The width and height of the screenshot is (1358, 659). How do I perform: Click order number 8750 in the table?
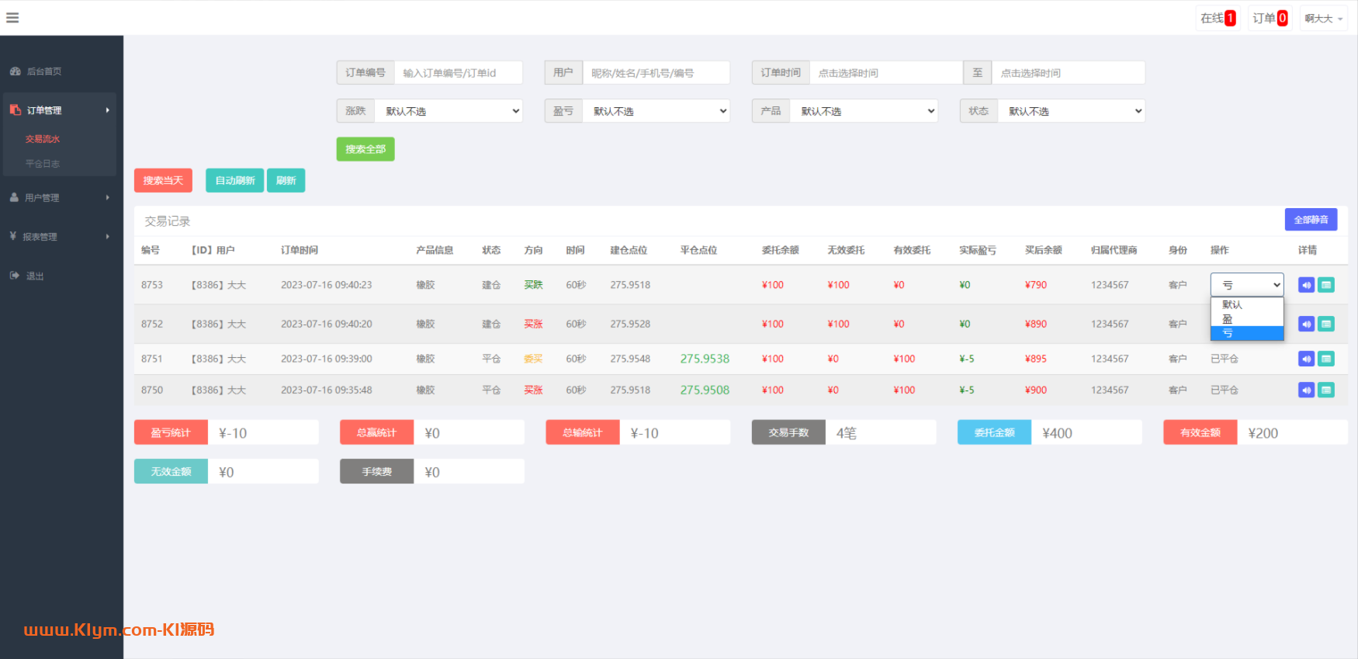point(152,390)
